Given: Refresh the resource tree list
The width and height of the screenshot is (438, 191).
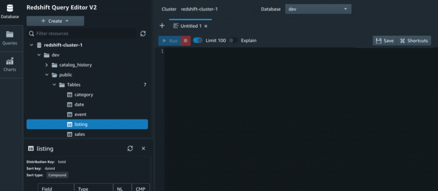Looking at the screenshot, I should click(143, 34).
